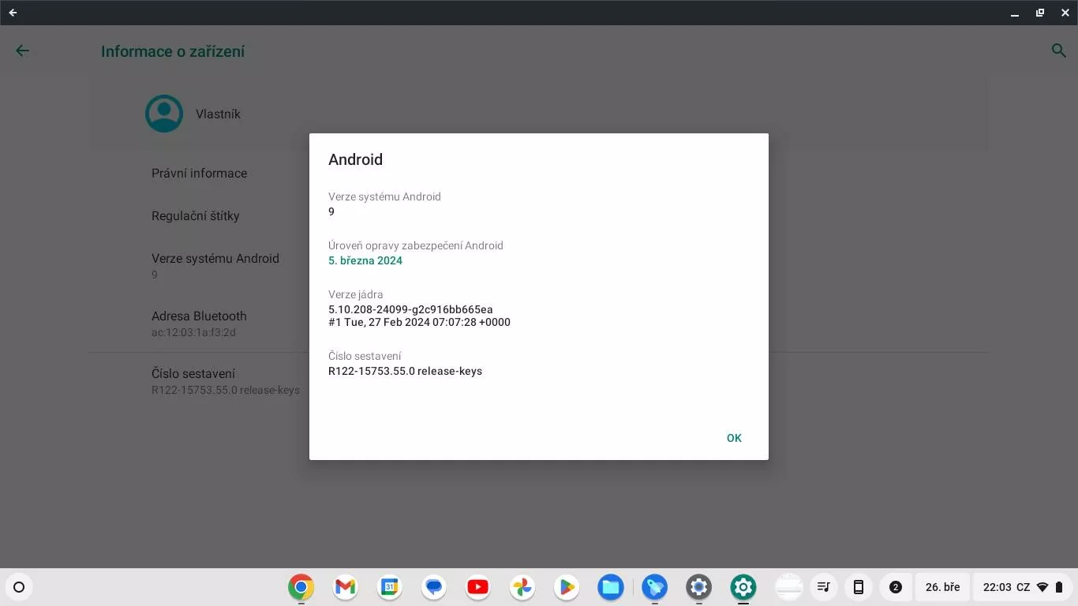The width and height of the screenshot is (1078, 606).
Task: Minimize the settings window
Action: (1015, 13)
